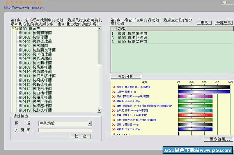This screenshot has height=155, width=234.
Task: Click the tree scrollbar up arrow
Action: point(99,29)
